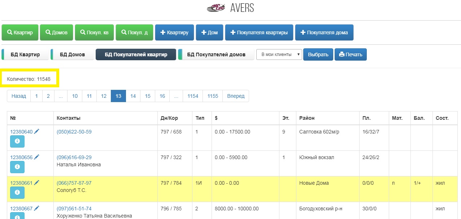Screen dimensions: 461x219
Task: Click pencil edit icon for record 12380656
Action: pyautogui.click(x=37, y=157)
